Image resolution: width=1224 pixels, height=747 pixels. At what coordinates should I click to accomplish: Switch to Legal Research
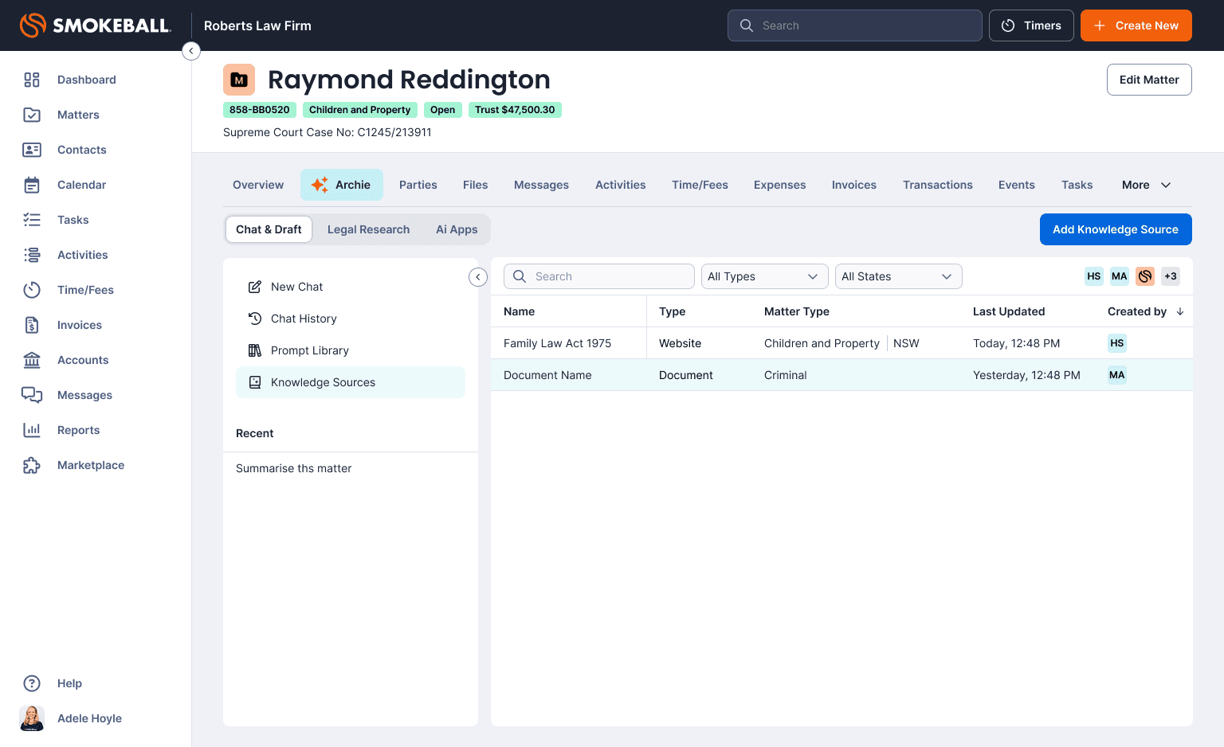pos(369,229)
